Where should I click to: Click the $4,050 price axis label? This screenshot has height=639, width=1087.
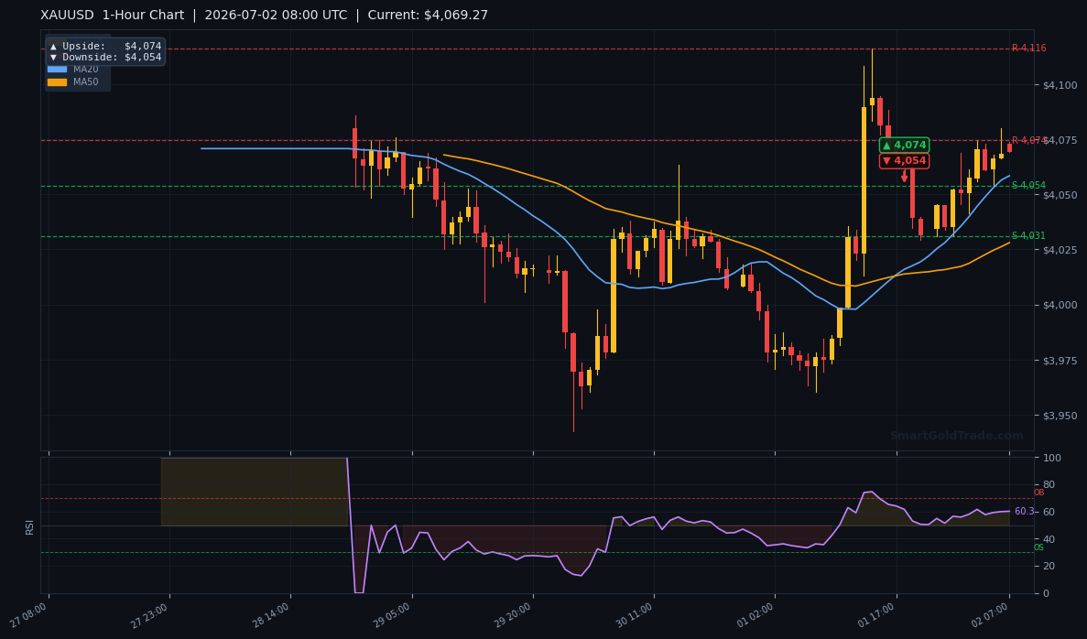1060,195
